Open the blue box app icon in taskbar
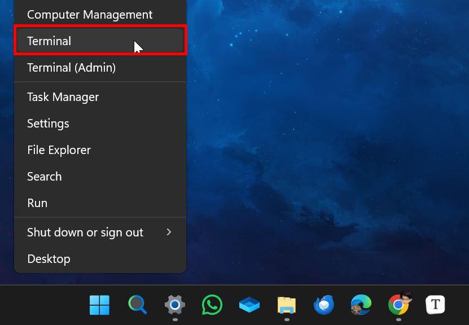The width and height of the screenshot is (469, 325). click(x=249, y=305)
